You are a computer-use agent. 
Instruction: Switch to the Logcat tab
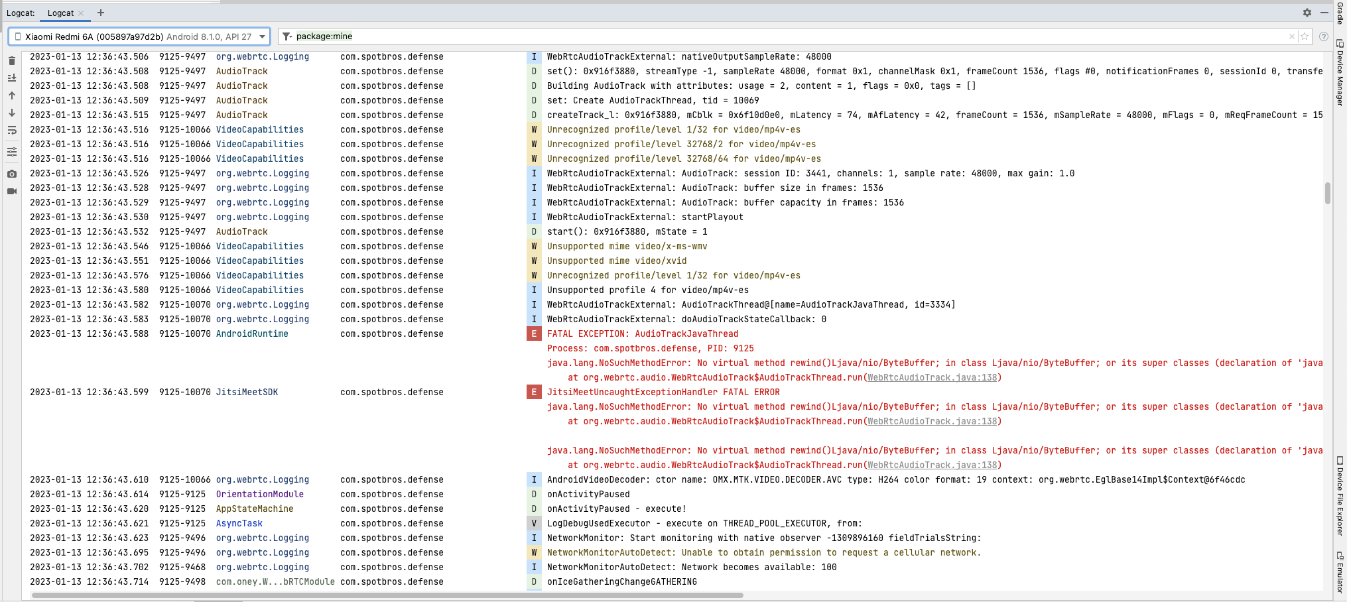[60, 13]
